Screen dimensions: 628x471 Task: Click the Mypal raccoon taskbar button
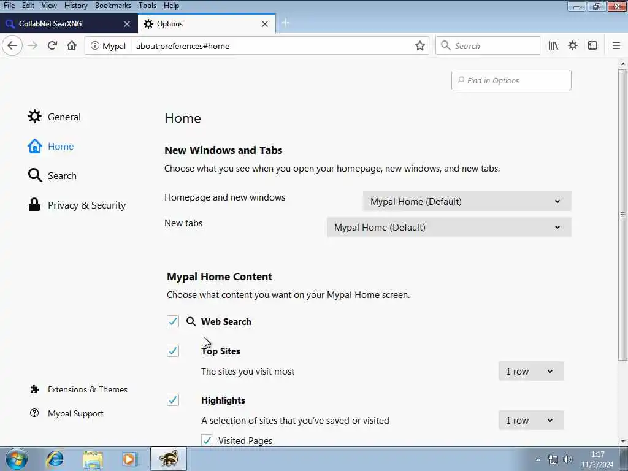(168, 459)
